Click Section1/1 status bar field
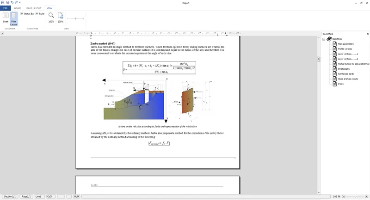The image size is (370, 200). (10, 196)
